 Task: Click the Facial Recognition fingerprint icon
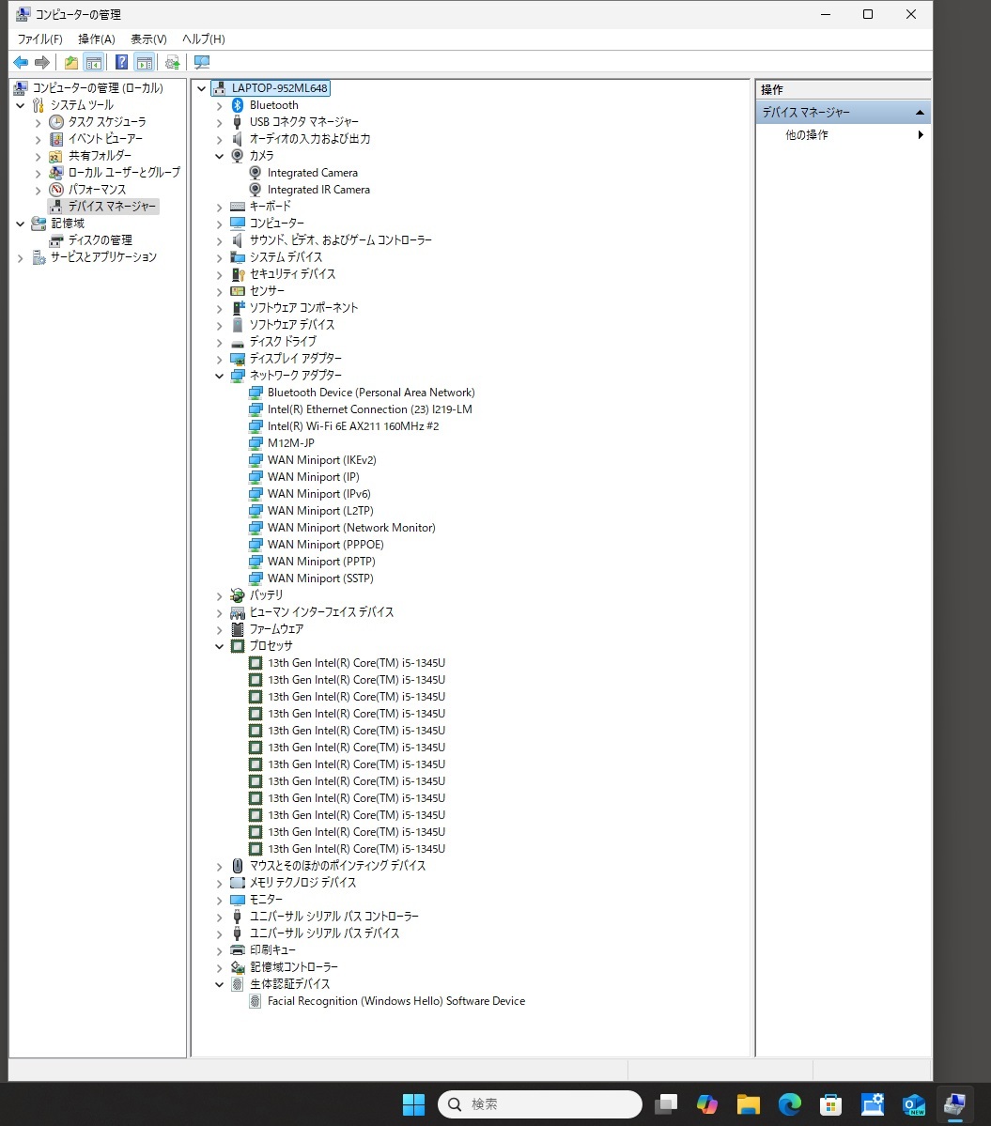tap(255, 1001)
